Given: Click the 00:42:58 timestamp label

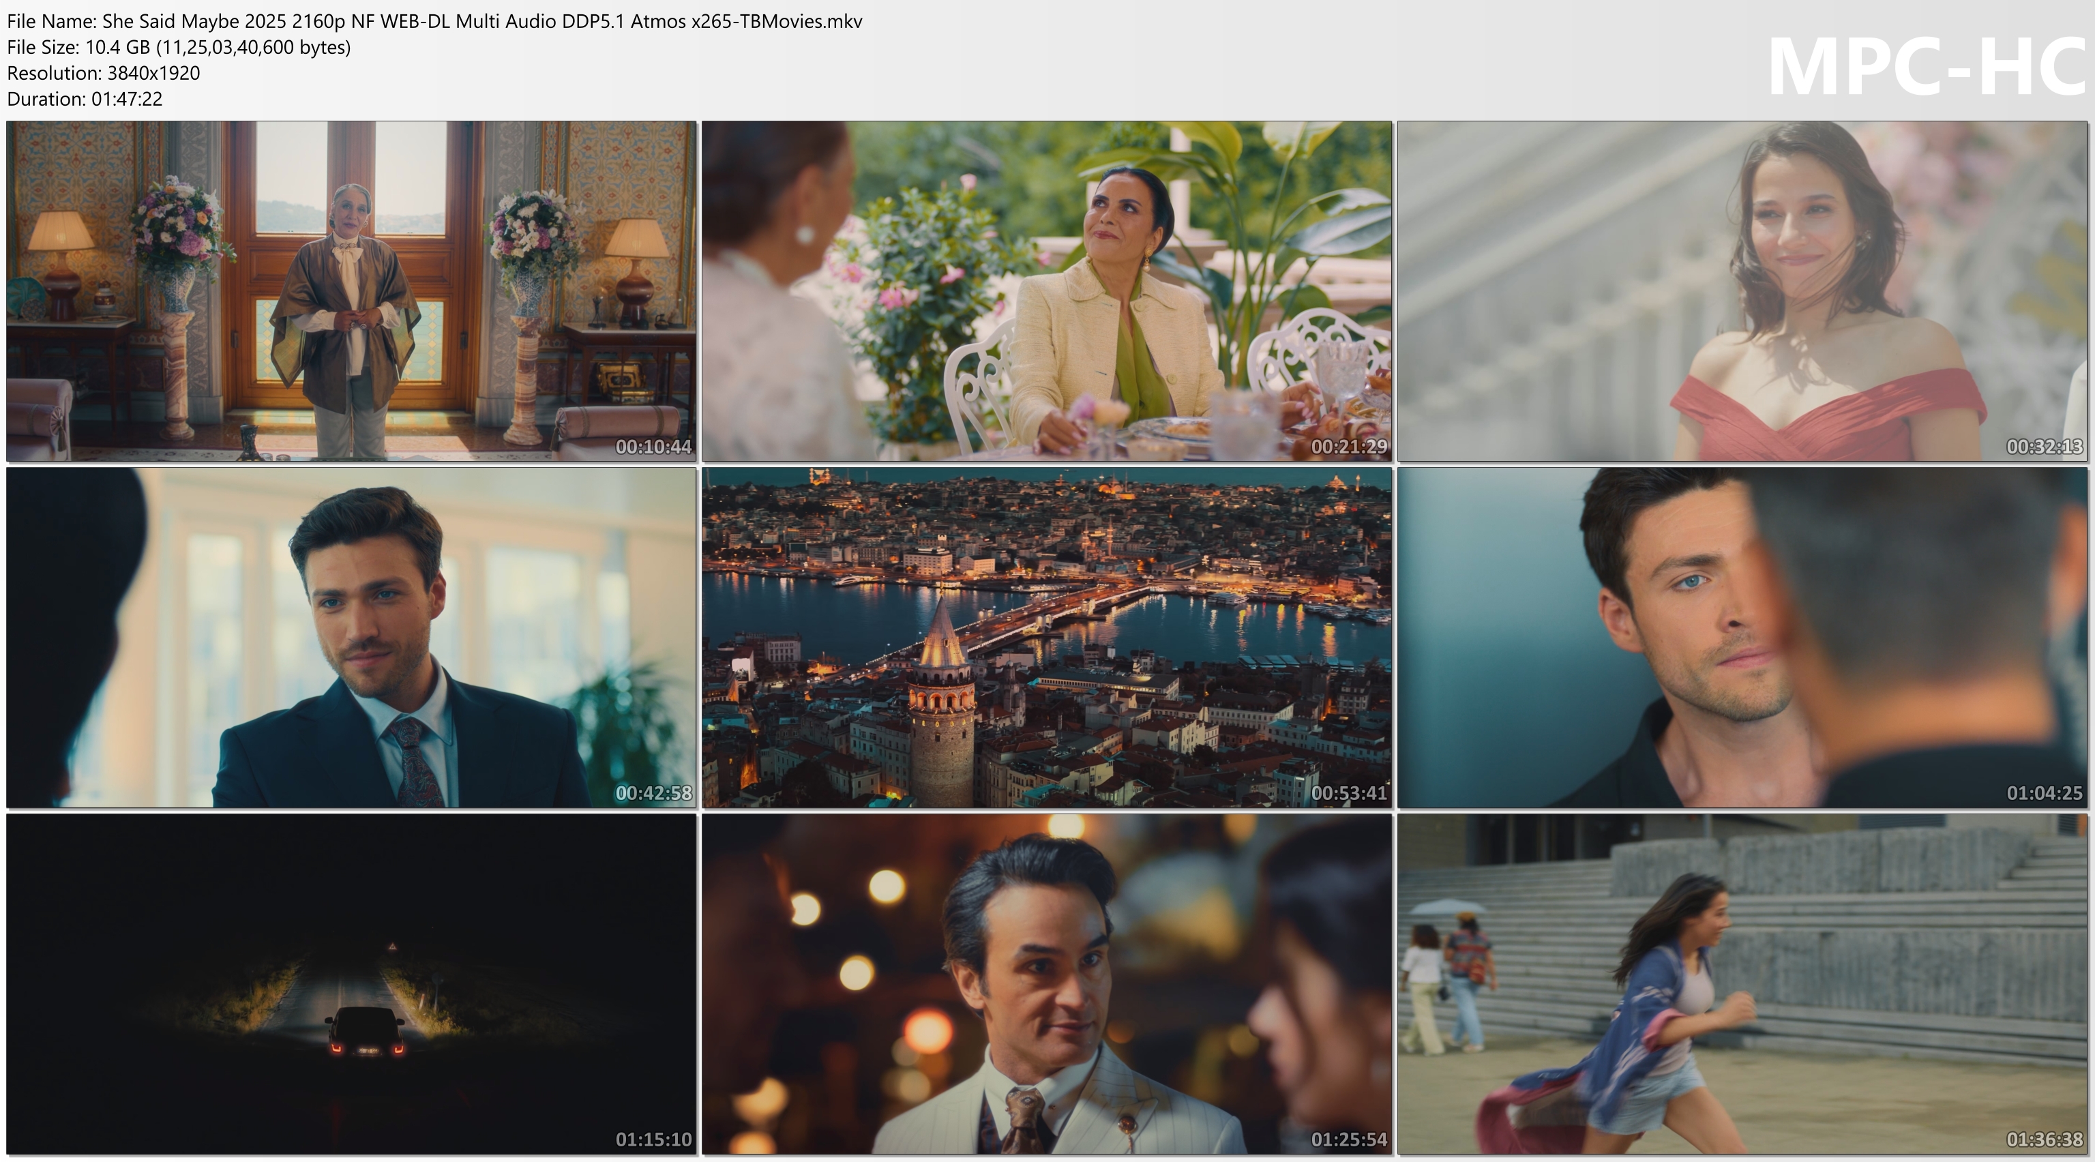Looking at the screenshot, I should click(653, 793).
